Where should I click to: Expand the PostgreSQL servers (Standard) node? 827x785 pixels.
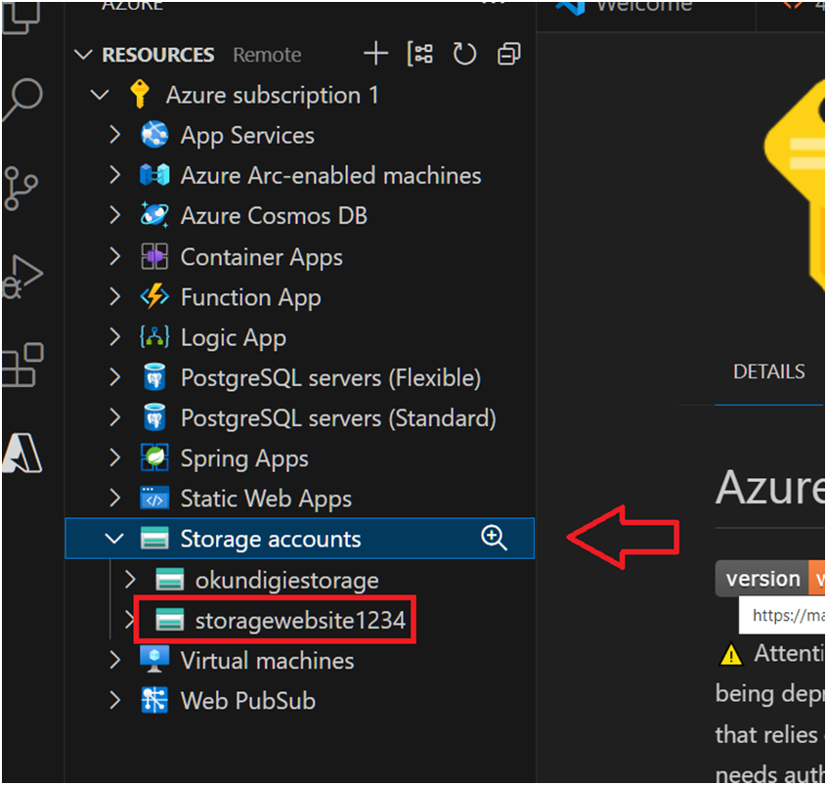click(x=115, y=417)
